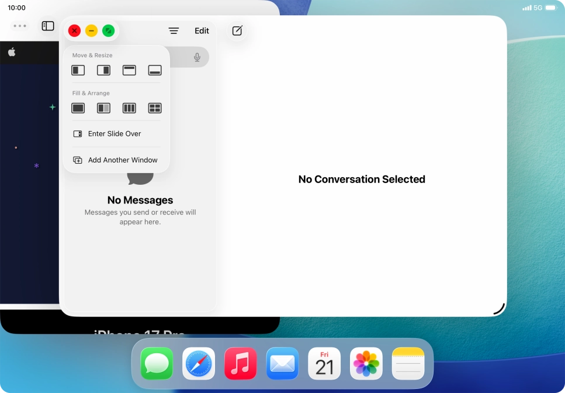
Task: Open Calendar from the Dock
Action: pos(324,363)
